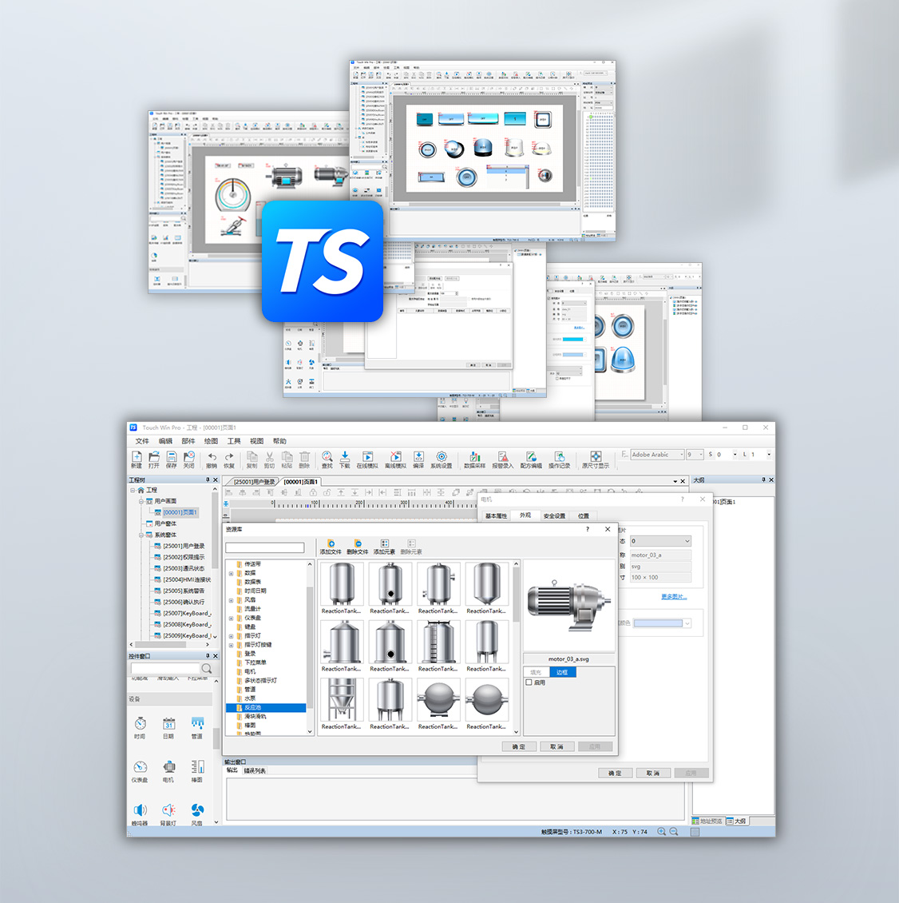Click the 数据采样 (data sampling) toolbar icon
This screenshot has width=899, height=903.
473,455
